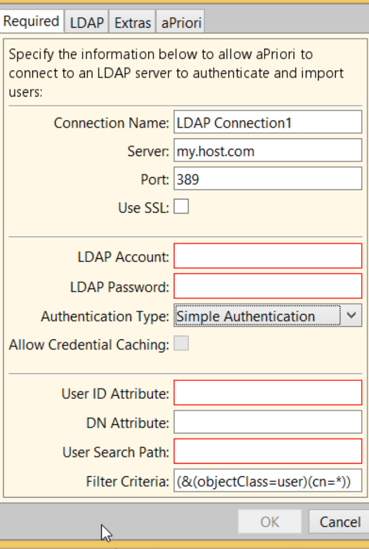
Task: Click the Port field showing 389
Action: tap(267, 180)
